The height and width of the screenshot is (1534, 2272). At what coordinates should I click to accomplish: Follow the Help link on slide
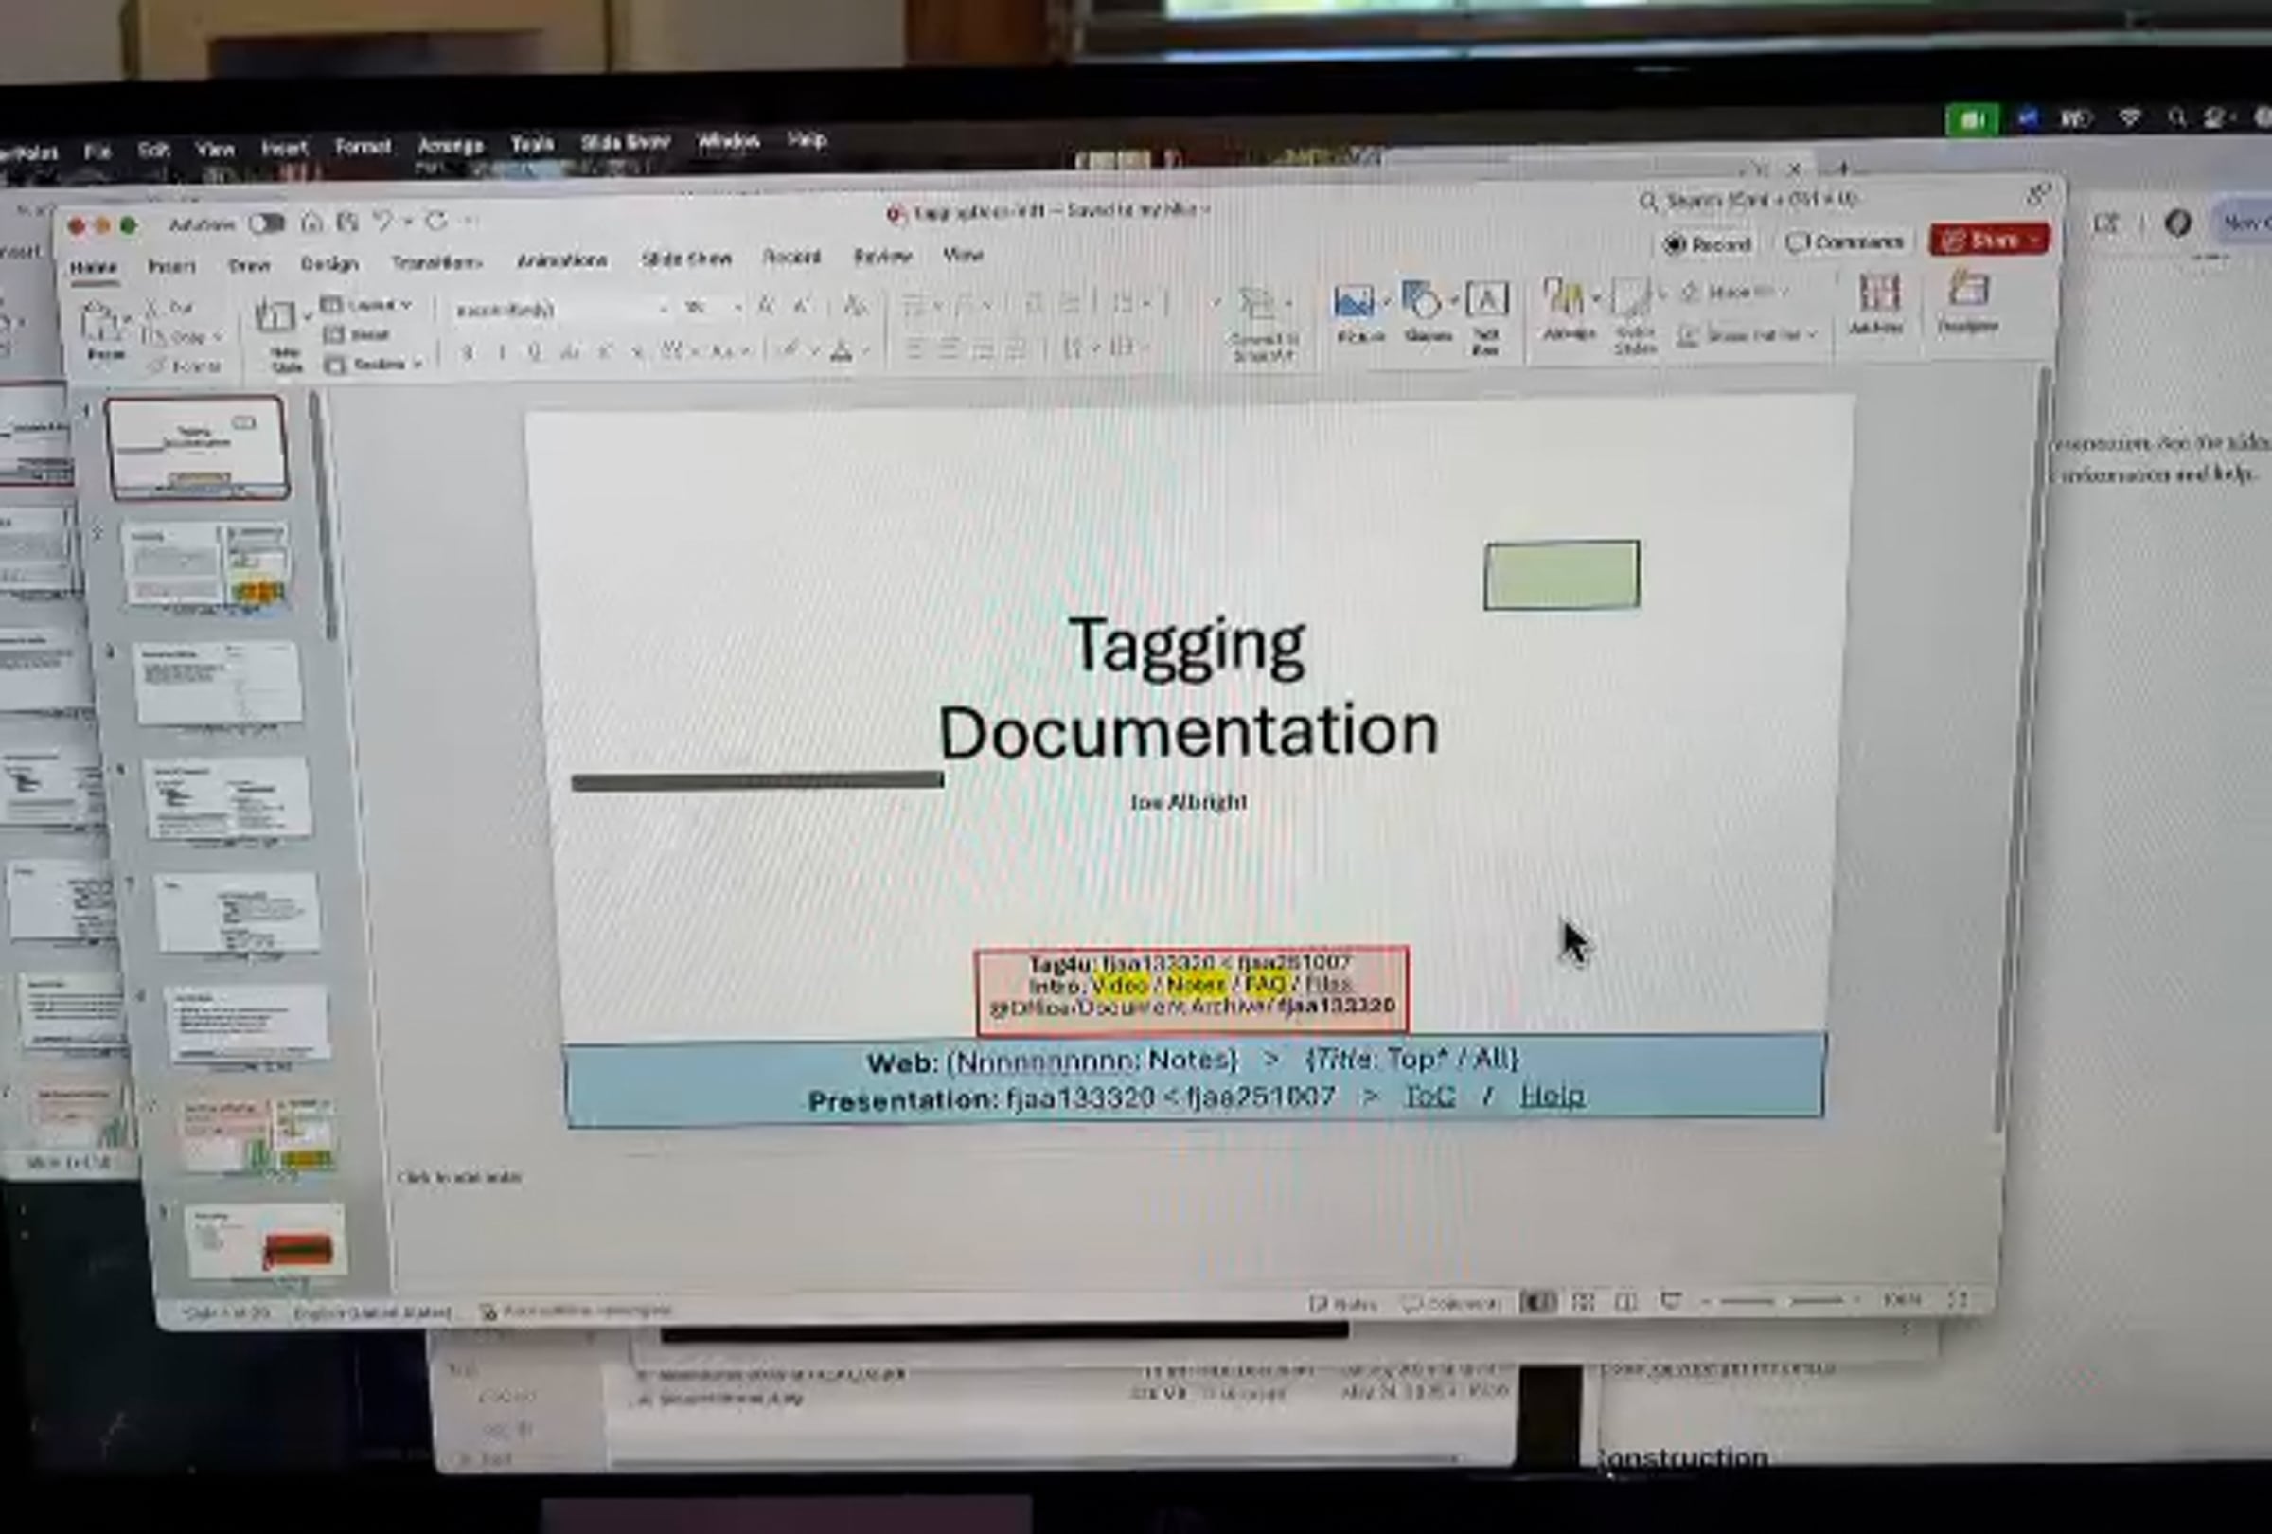click(x=1552, y=1095)
